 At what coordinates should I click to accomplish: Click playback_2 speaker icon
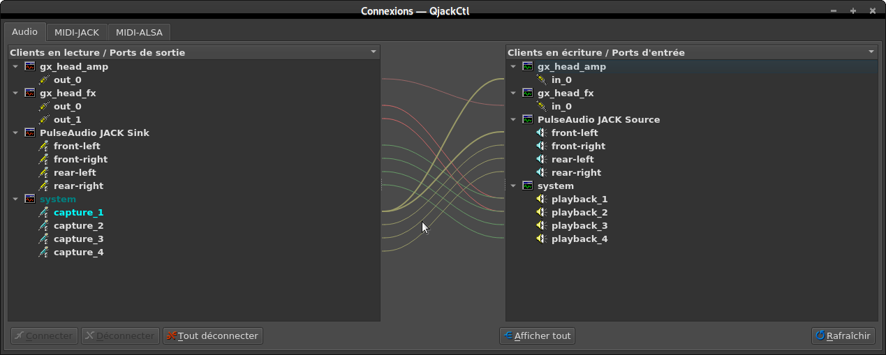pyautogui.click(x=542, y=213)
